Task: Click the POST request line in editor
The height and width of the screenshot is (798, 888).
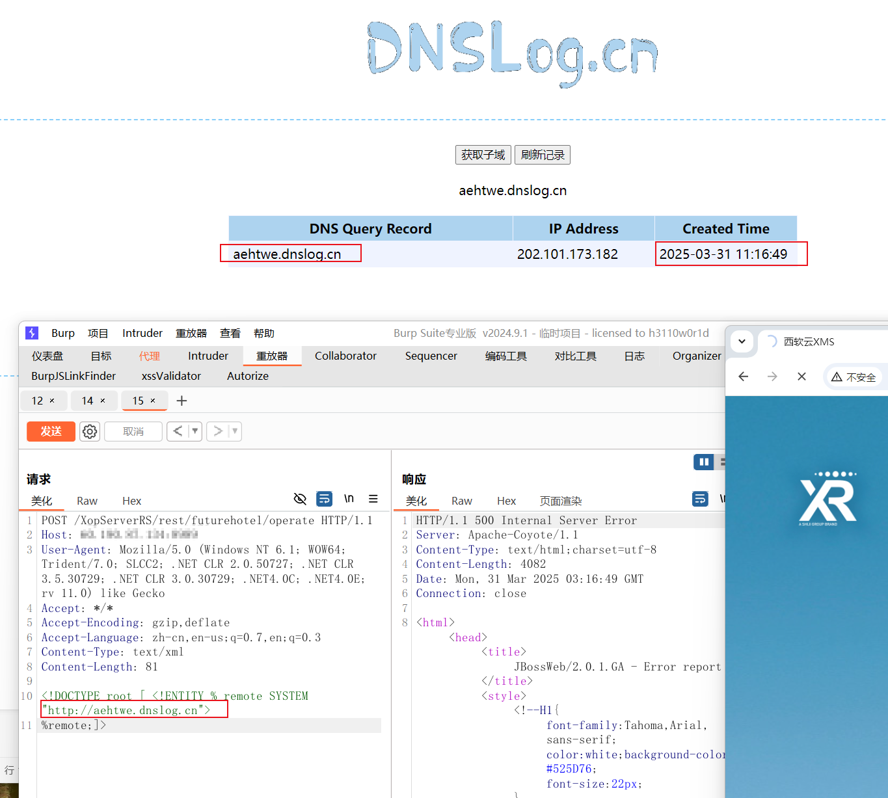Action: pos(207,520)
